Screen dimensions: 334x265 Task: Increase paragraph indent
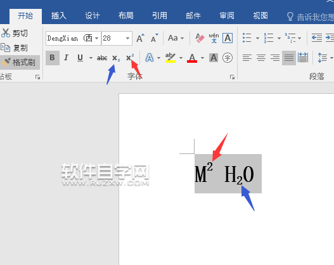tap(330, 38)
